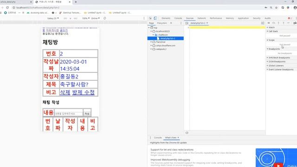Viewport: 297px width, 167px height.
Task: Pretty-print source with curly braces icon
Action: pos(187,133)
